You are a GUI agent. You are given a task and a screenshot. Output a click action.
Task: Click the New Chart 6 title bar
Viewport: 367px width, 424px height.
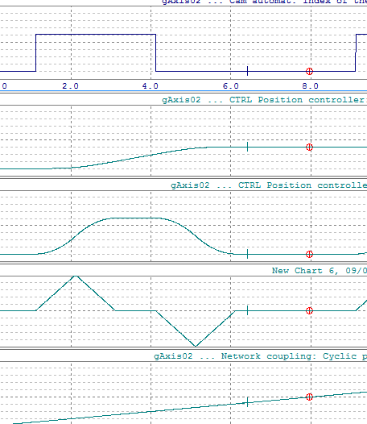point(320,270)
